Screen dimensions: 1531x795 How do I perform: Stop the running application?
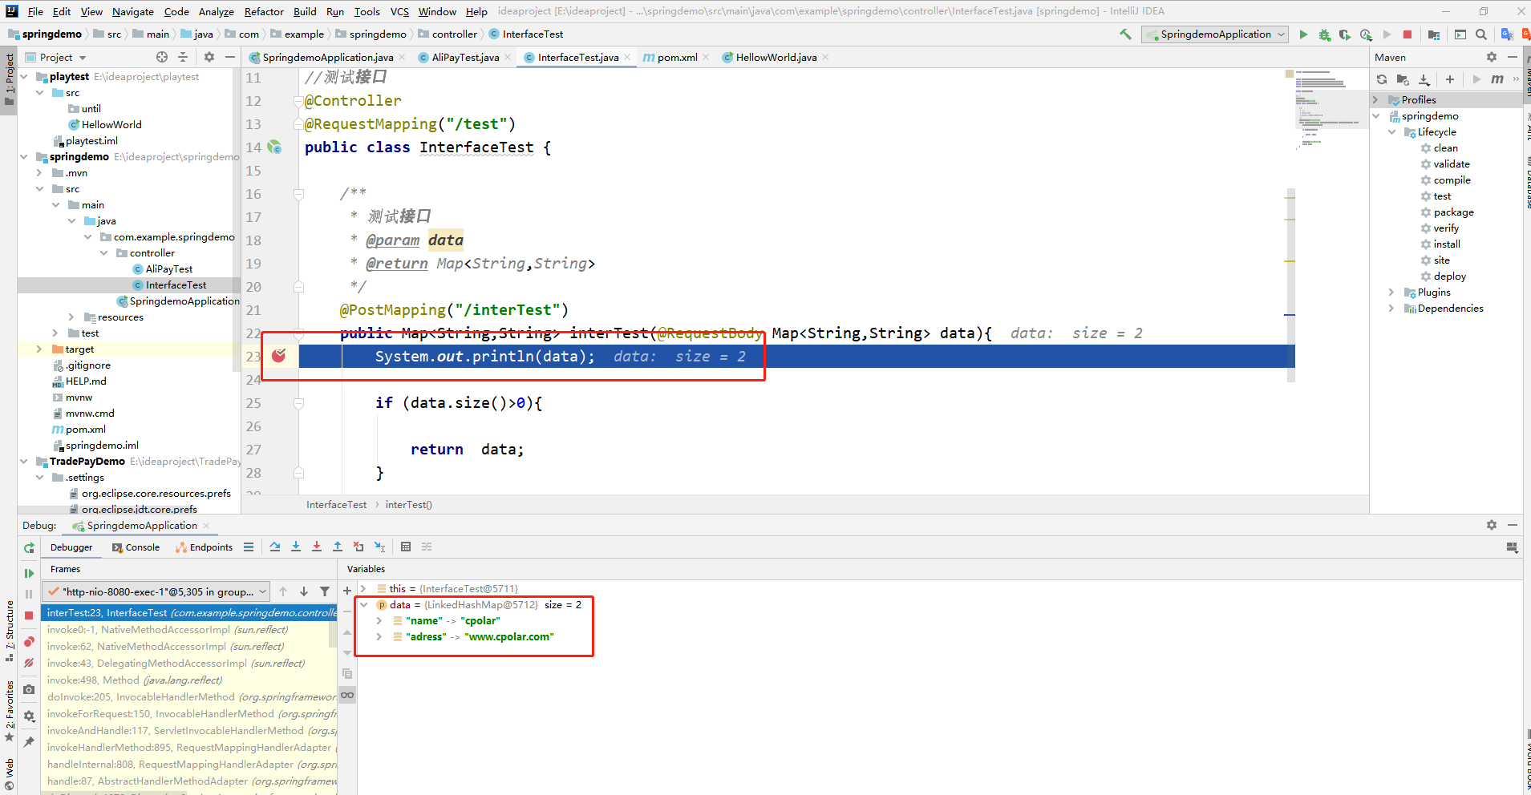click(1407, 34)
